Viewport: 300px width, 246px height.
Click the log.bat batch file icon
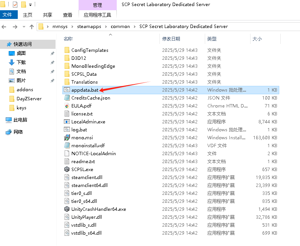coord(67,130)
